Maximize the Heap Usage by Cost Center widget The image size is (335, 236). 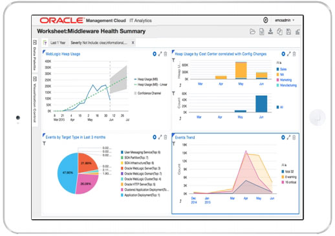pos(288,54)
